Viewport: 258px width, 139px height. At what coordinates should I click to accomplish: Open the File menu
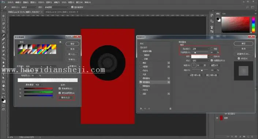10,2
